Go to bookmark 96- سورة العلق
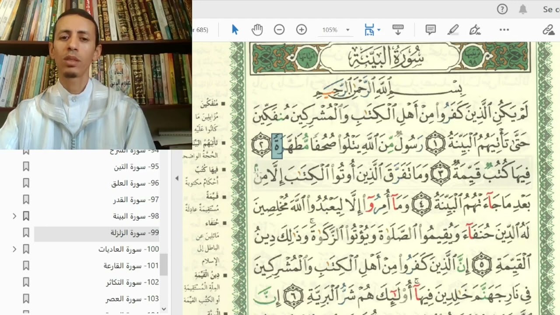 135,183
